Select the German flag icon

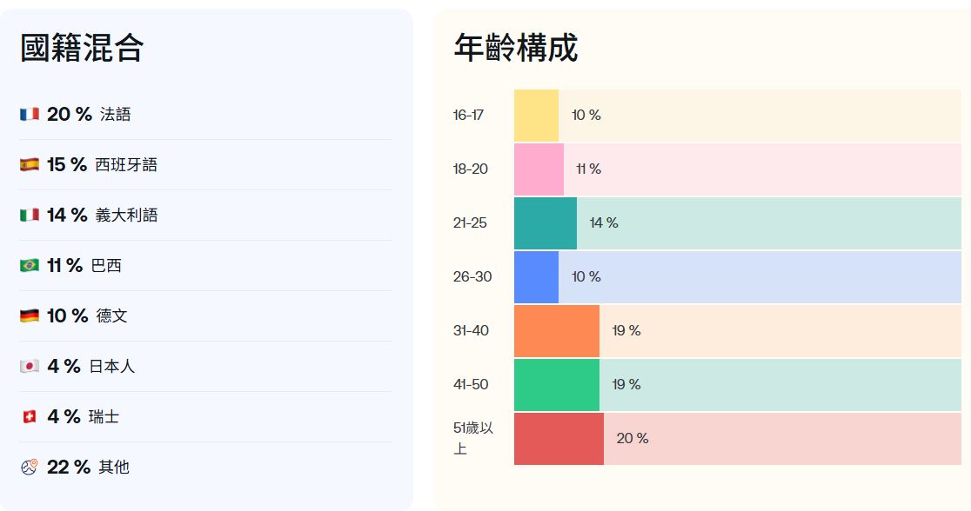(30, 315)
